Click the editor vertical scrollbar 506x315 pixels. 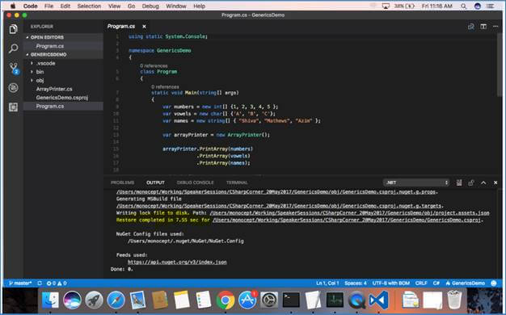pos(500,65)
